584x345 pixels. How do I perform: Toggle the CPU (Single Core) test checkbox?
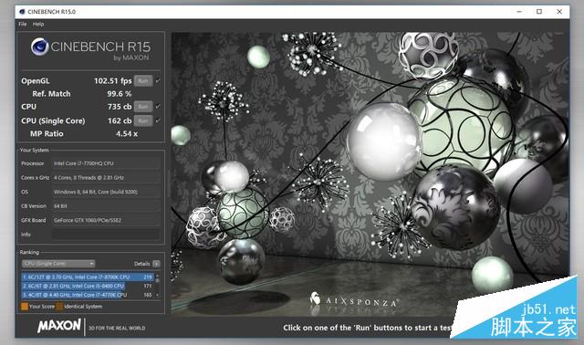pyautogui.click(x=158, y=120)
